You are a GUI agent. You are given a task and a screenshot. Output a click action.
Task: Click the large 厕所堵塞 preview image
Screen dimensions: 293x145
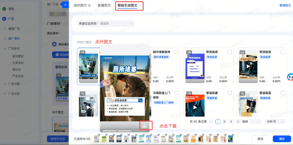[x=125, y=89]
